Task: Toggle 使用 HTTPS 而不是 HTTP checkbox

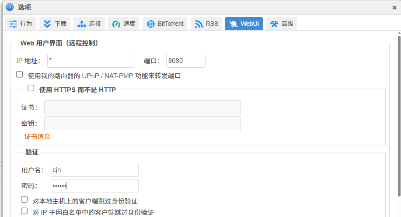Action: click(31, 88)
